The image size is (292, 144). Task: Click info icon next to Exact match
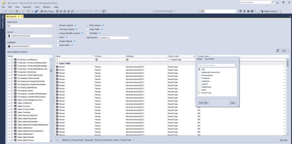pos(72,45)
